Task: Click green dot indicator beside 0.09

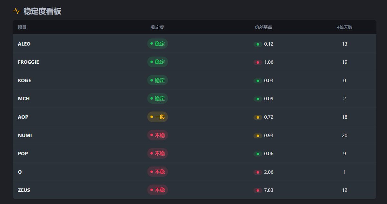Action: (x=258, y=99)
